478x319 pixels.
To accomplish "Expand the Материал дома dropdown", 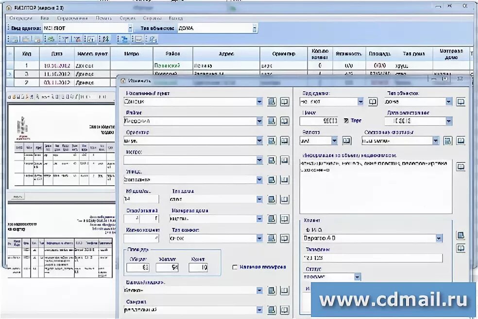I will point(259,219).
